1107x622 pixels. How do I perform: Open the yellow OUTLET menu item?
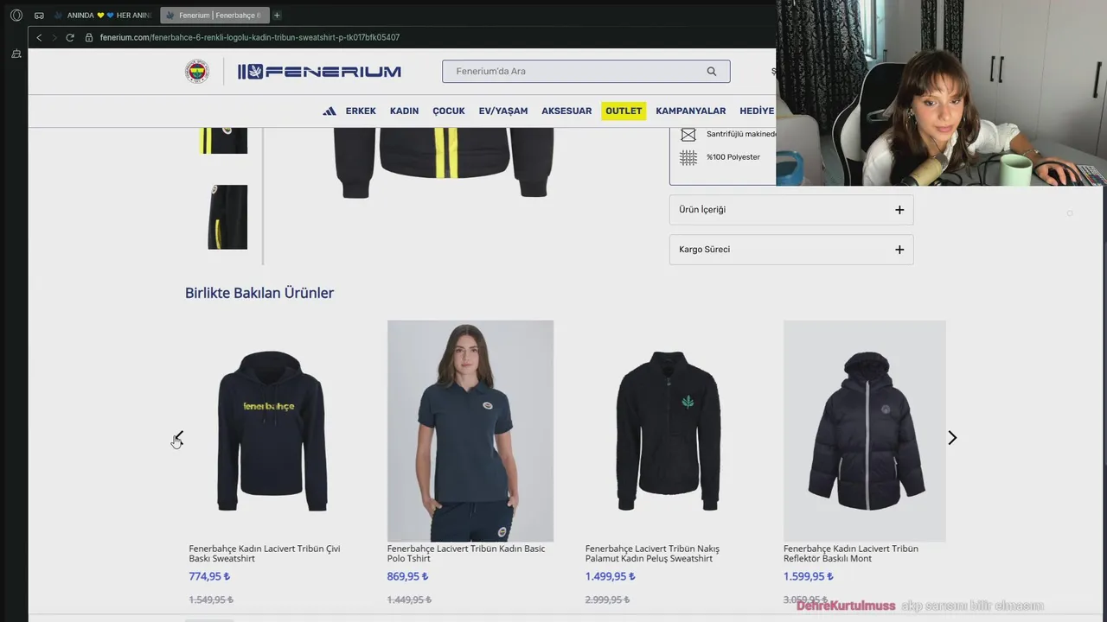click(624, 111)
